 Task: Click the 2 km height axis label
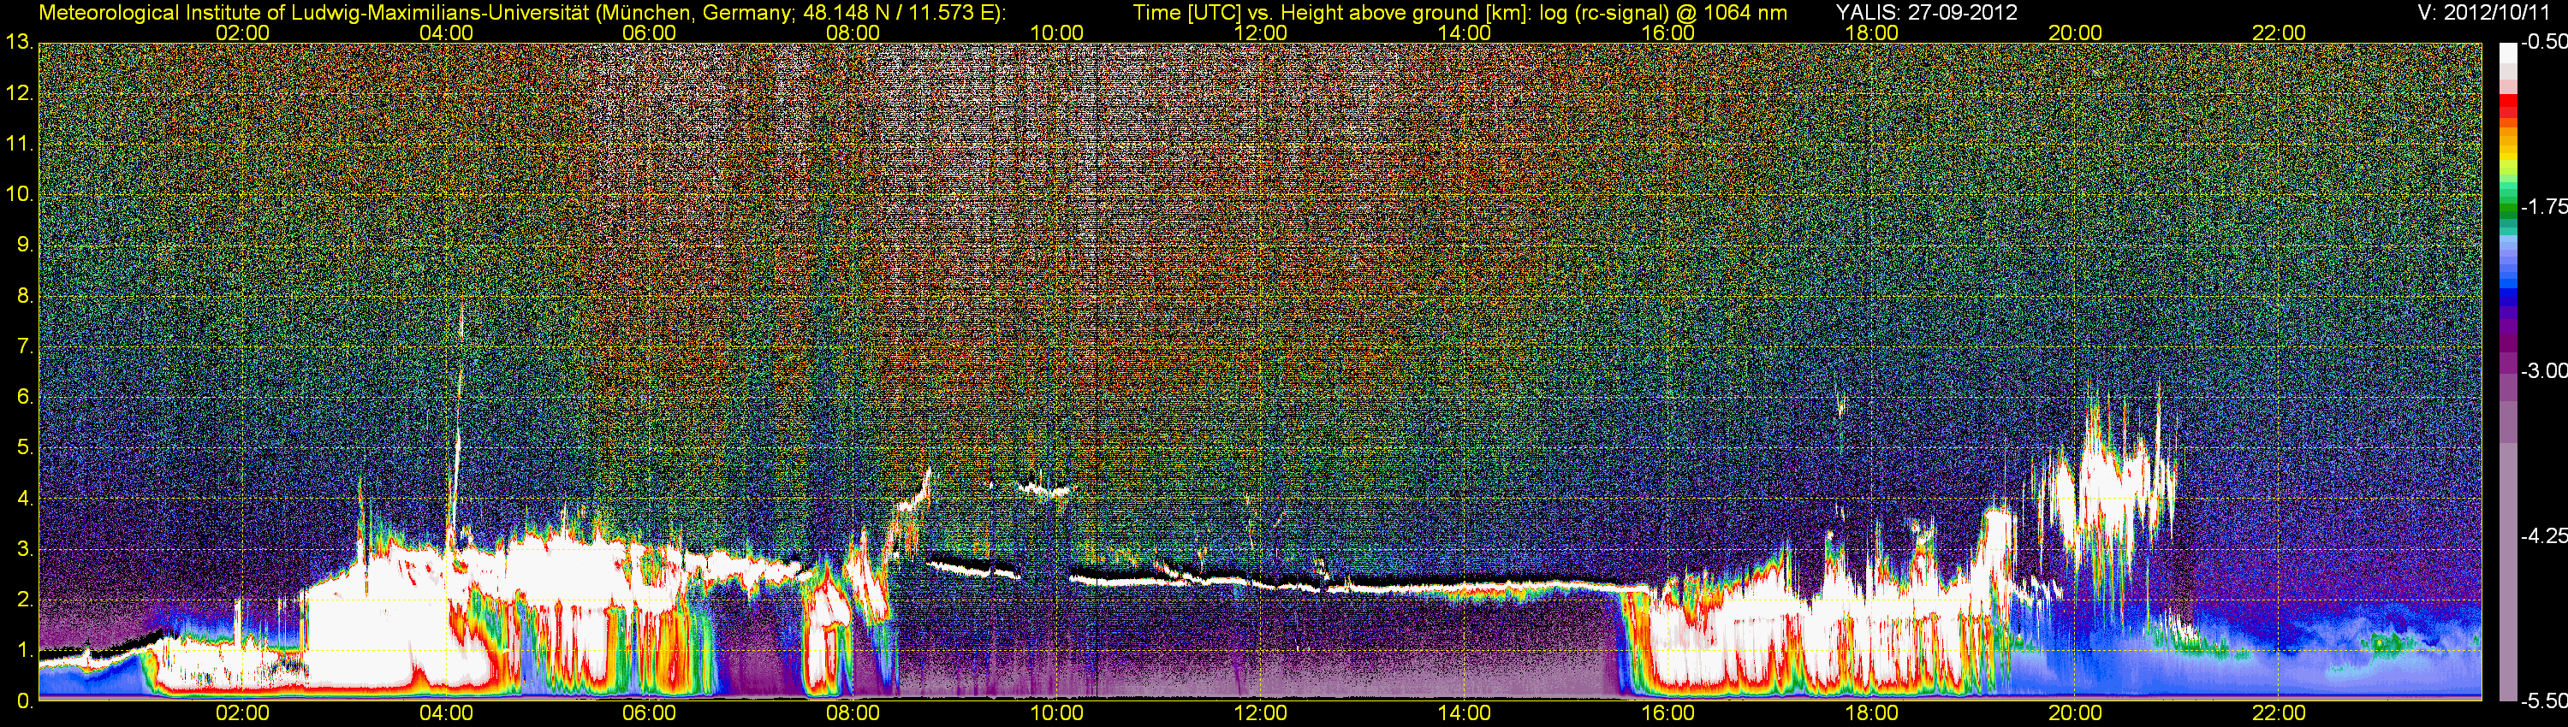tap(25, 600)
